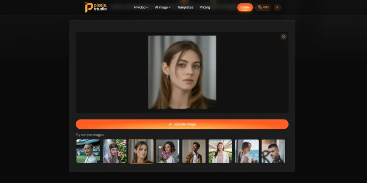
Task: Select the smiling man in yellow jacket sample
Action: 194,151
